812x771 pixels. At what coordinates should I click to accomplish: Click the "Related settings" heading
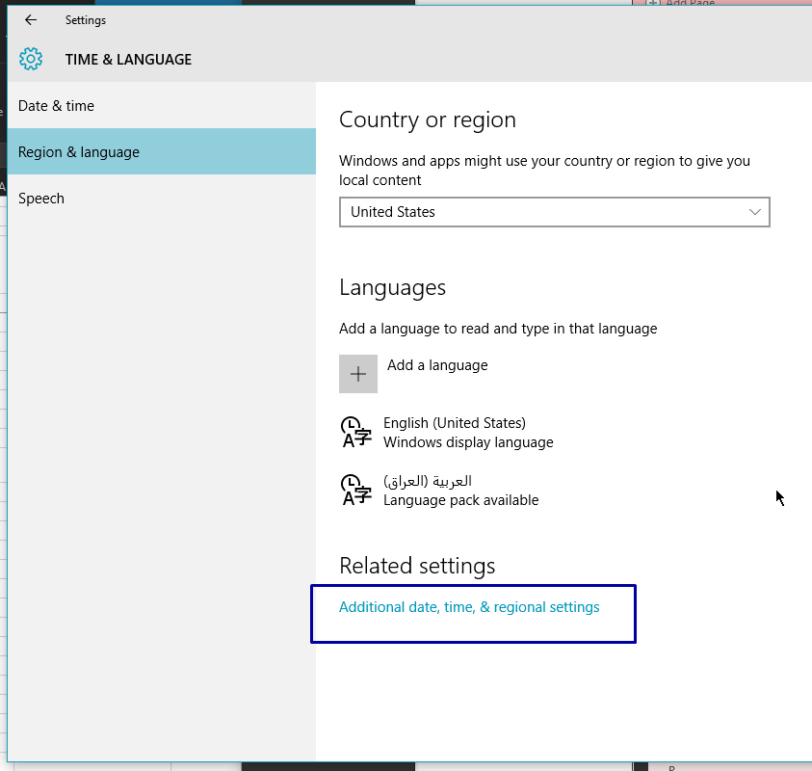click(x=417, y=566)
